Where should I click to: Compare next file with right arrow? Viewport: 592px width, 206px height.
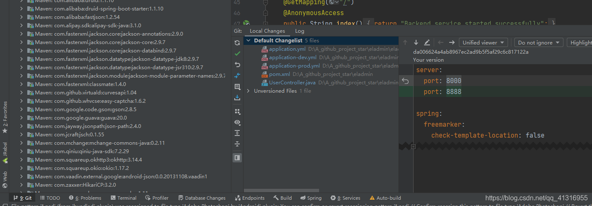pyautogui.click(x=452, y=42)
